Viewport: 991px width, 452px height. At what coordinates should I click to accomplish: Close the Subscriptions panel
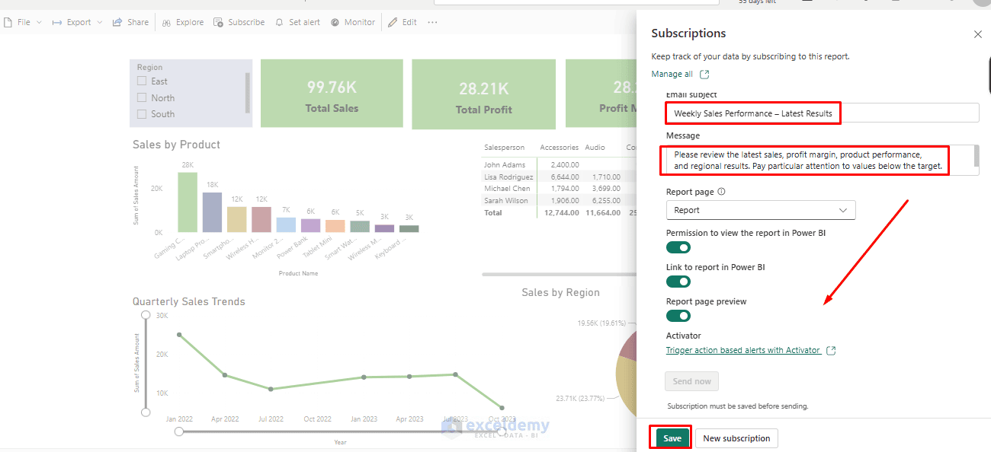coord(978,34)
